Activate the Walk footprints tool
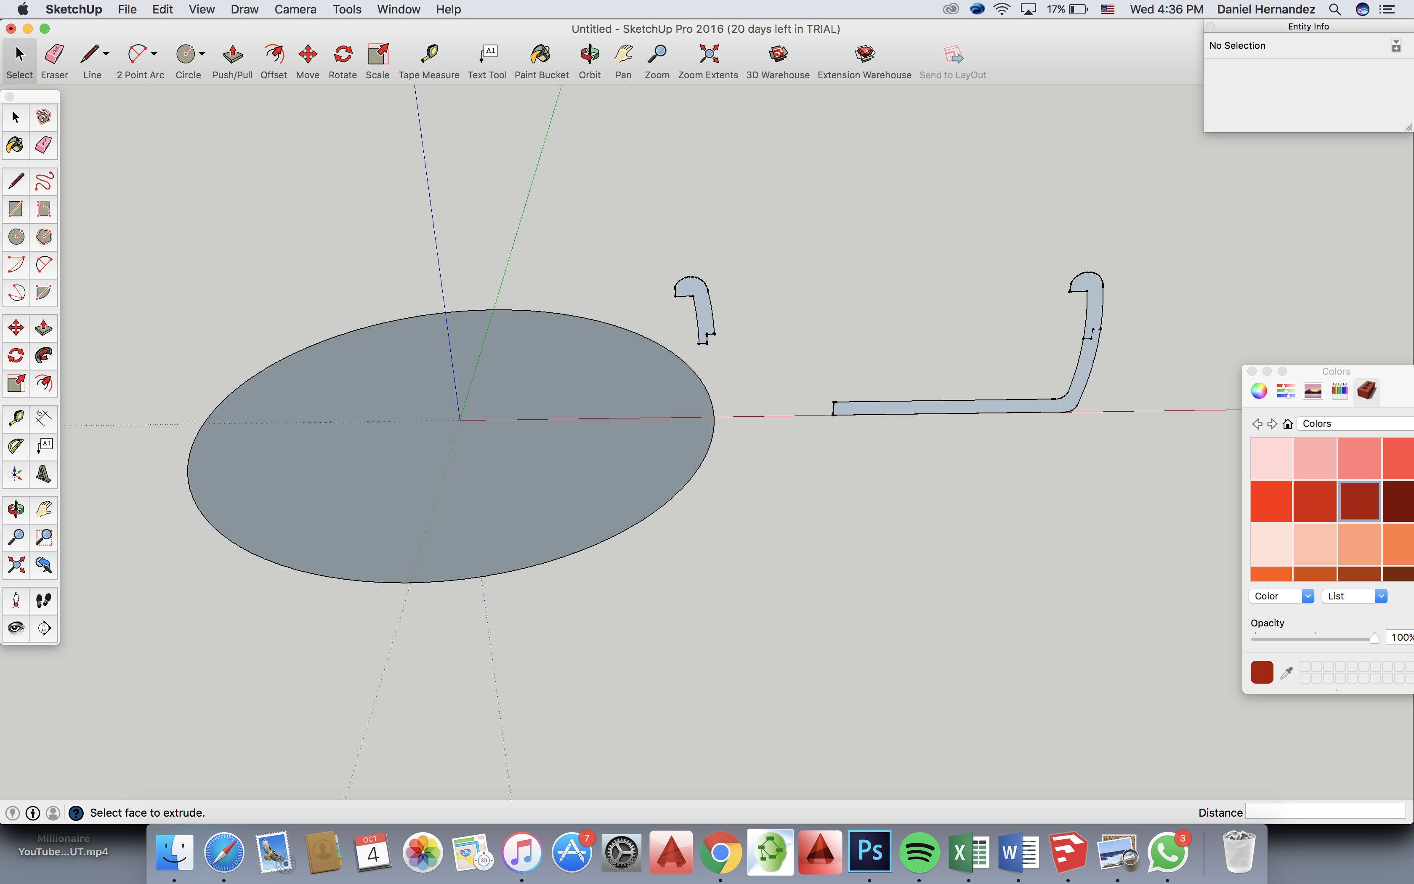Image resolution: width=1414 pixels, height=884 pixels. 44,600
